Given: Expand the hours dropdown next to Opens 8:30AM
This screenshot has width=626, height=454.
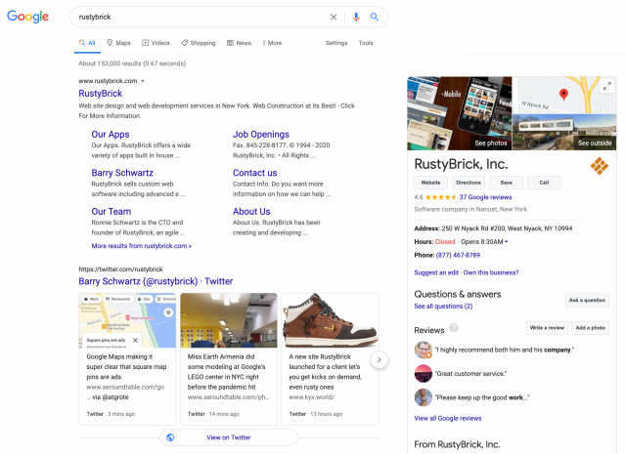Looking at the screenshot, I should click(507, 242).
